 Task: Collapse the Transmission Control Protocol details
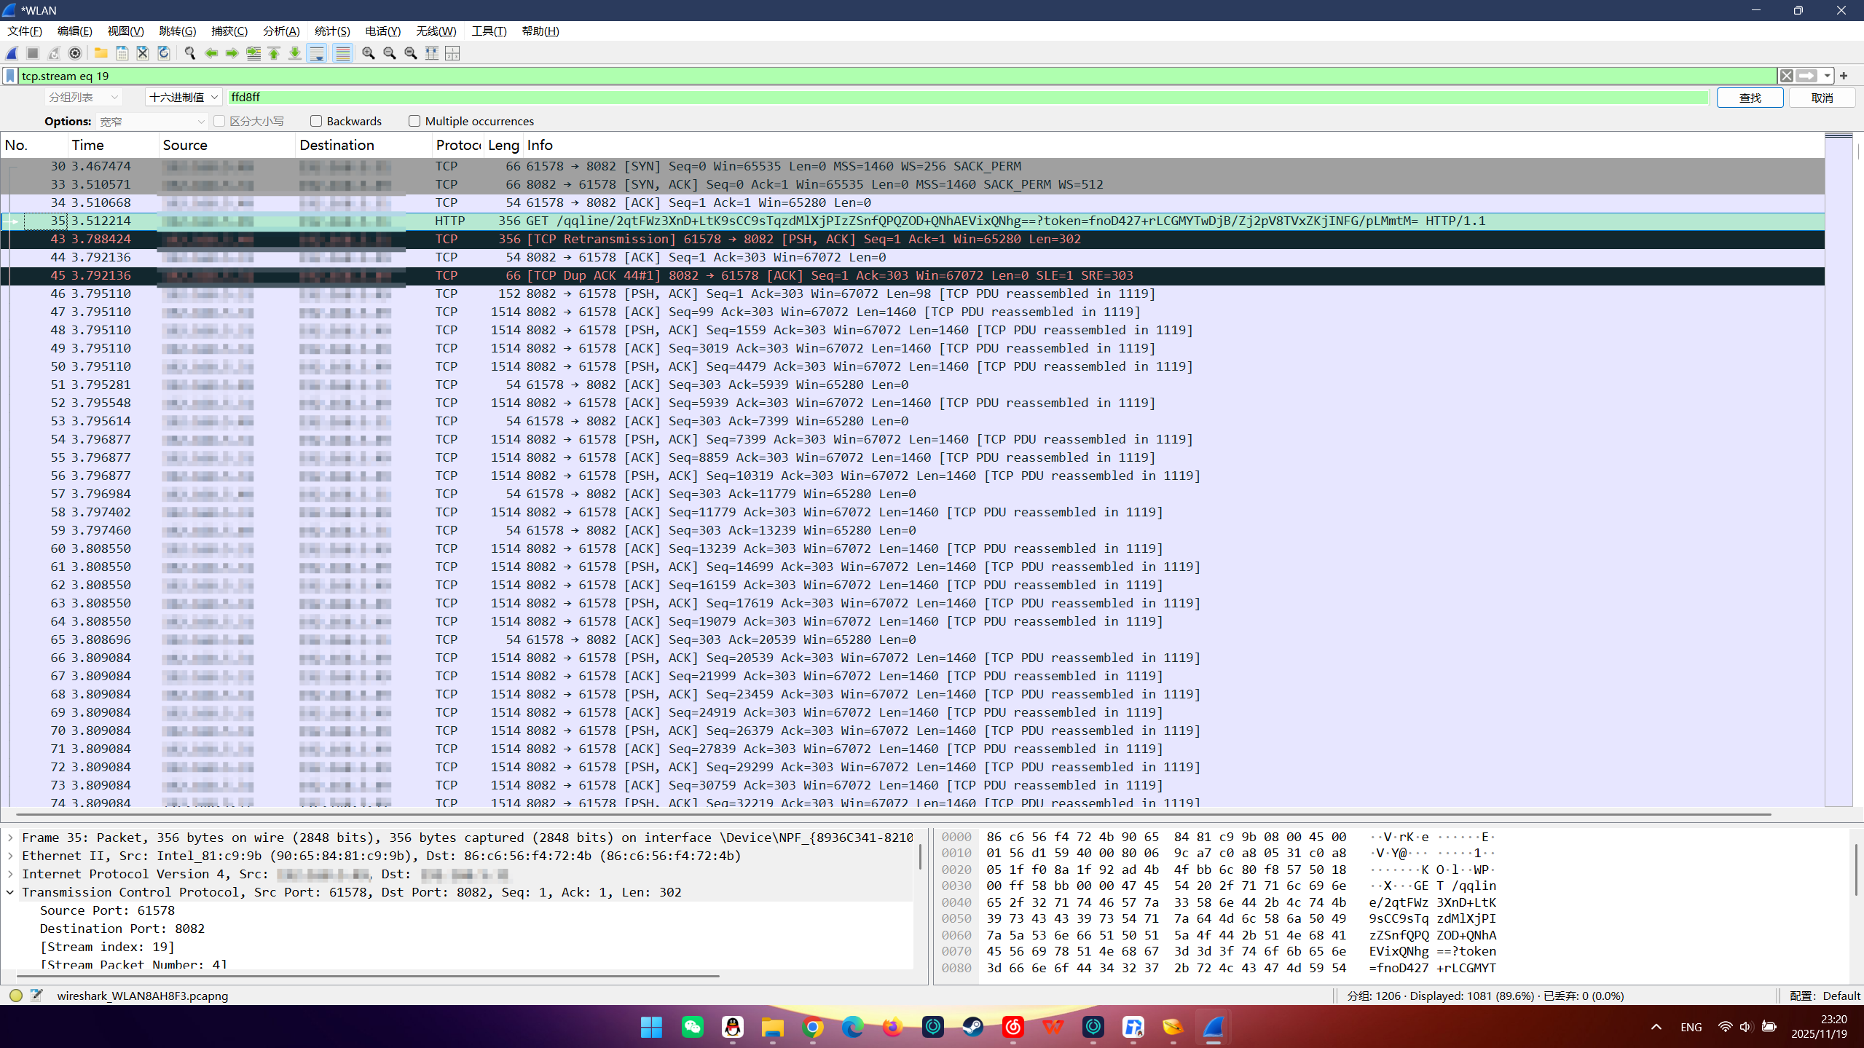click(x=9, y=891)
